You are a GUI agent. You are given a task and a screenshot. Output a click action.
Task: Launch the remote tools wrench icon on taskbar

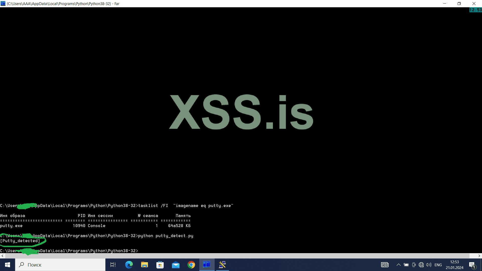coord(222,265)
